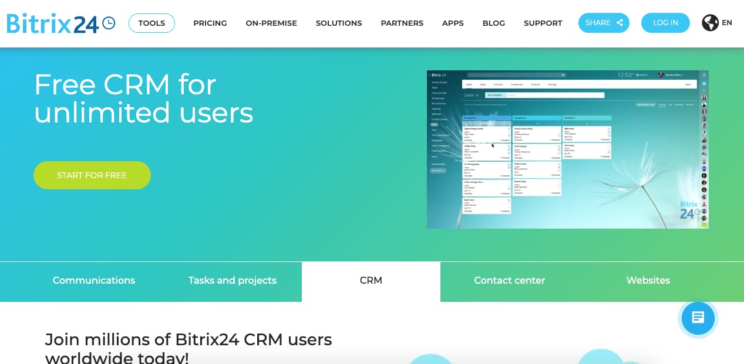
Task: Click the user avatar in the CRM preview header
Action: click(x=661, y=74)
